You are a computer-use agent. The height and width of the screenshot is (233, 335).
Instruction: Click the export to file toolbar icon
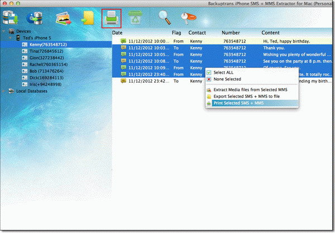(88, 18)
